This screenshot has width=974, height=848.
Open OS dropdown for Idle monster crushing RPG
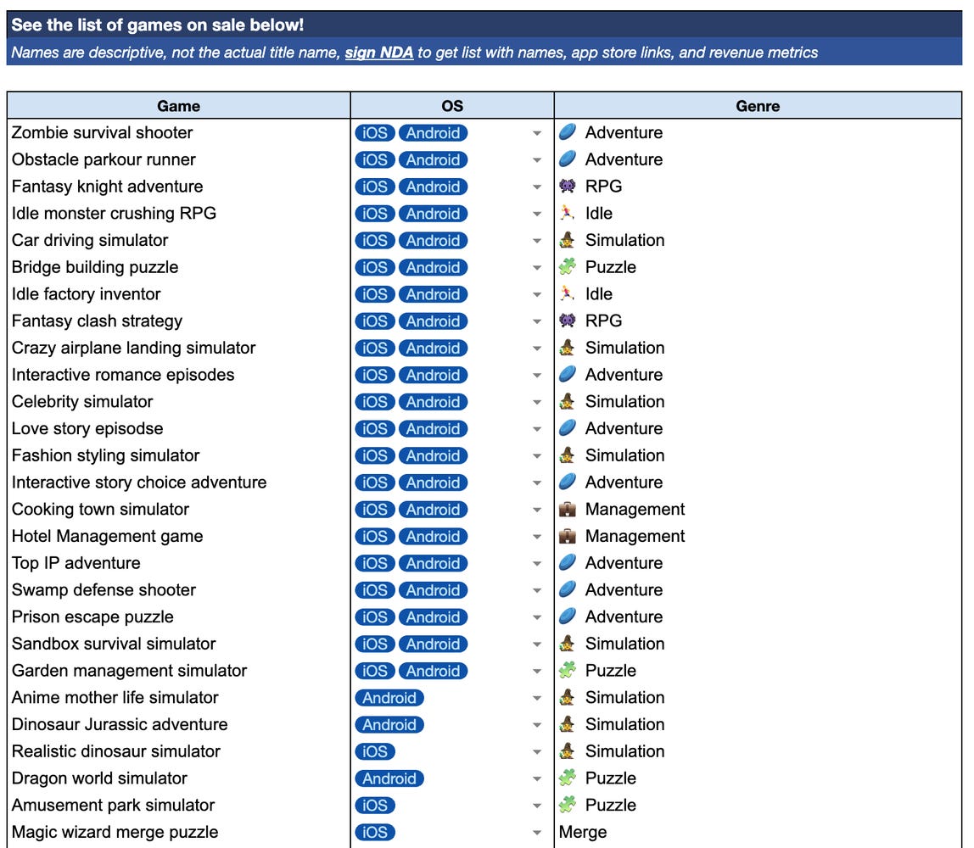pos(537,215)
